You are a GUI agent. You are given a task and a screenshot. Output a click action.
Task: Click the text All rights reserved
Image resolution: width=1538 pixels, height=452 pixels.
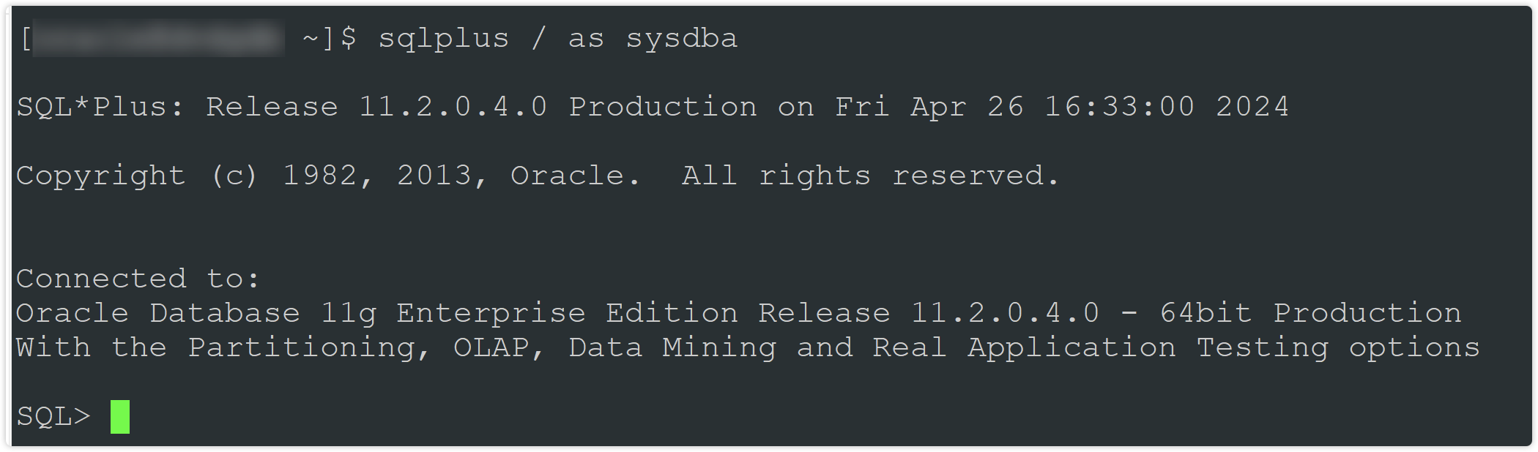click(x=870, y=176)
